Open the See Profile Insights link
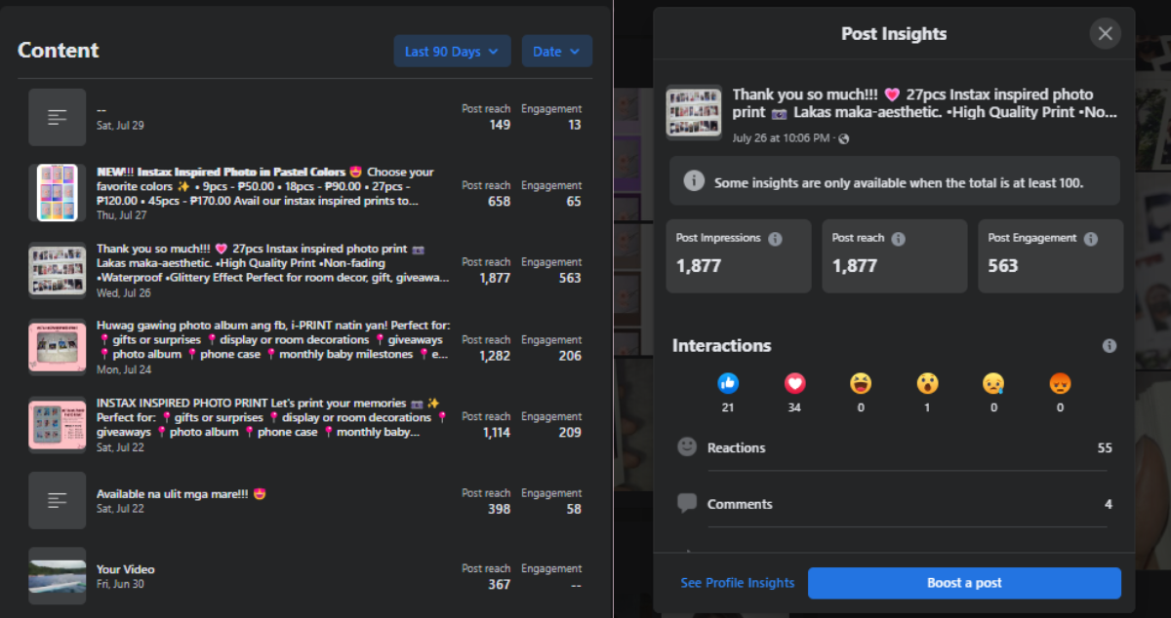 coord(738,583)
